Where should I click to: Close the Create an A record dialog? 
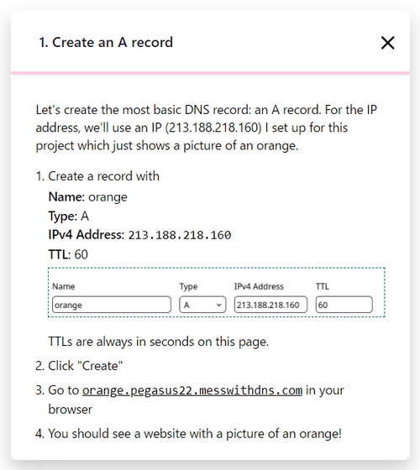[x=387, y=43]
